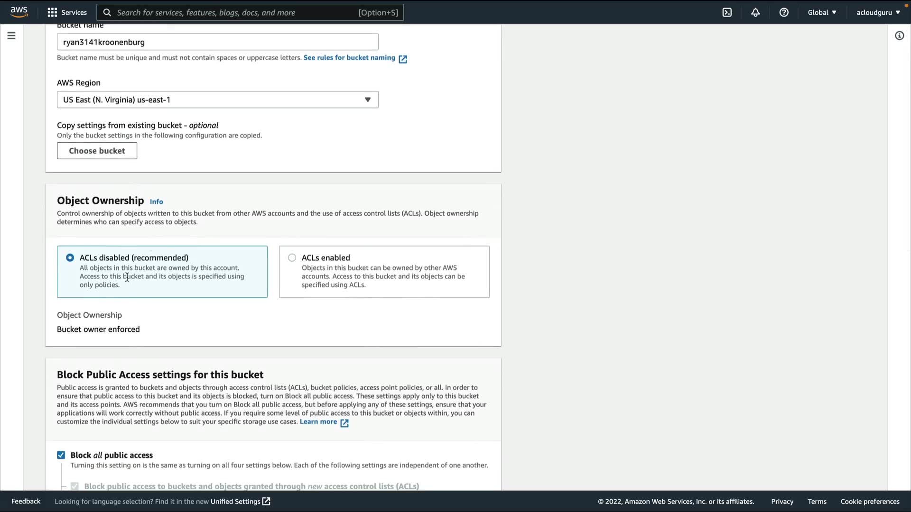Open the info panel icon at right
911x512 pixels.
[899, 36]
